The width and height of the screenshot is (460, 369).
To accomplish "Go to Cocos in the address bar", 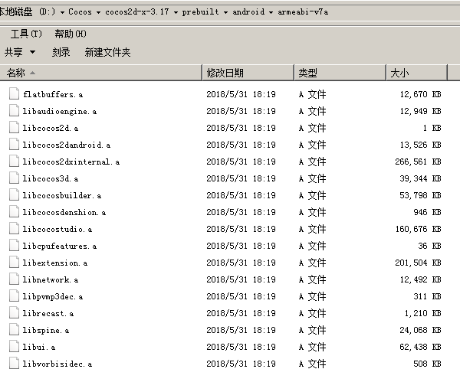I will pos(80,11).
